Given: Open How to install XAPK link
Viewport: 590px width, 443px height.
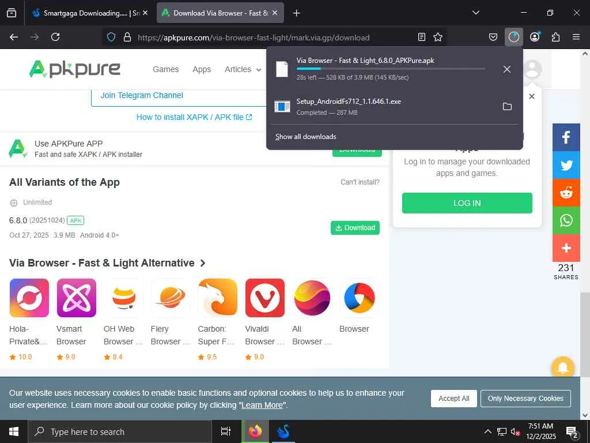Looking at the screenshot, I should [x=194, y=117].
